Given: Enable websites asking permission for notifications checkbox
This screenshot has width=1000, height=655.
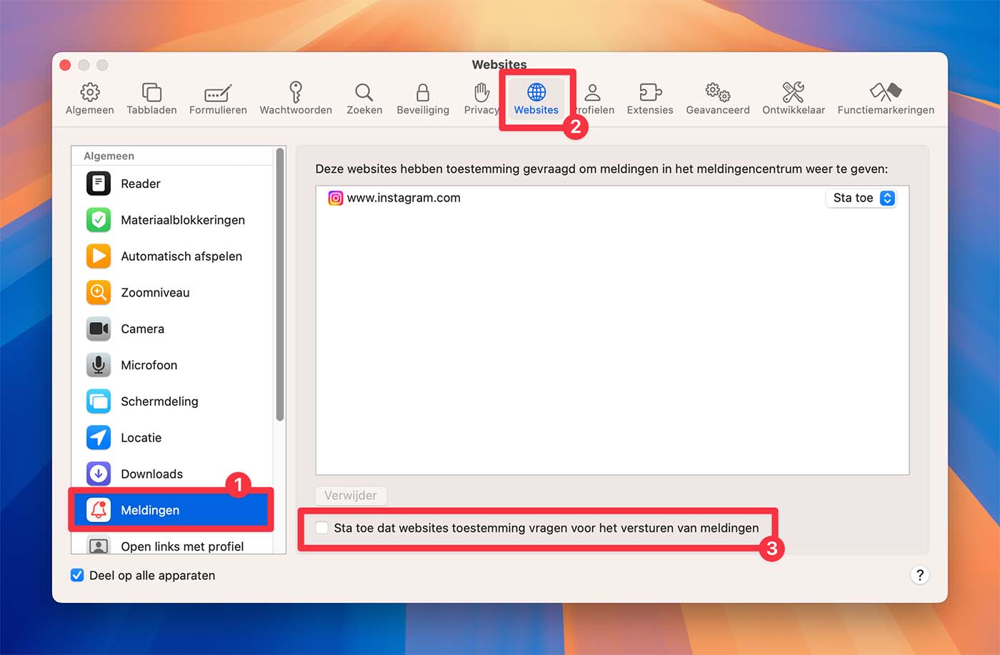Looking at the screenshot, I should click(x=322, y=528).
